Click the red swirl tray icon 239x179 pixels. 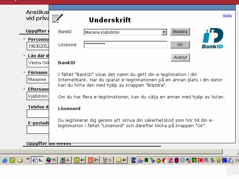201,160
